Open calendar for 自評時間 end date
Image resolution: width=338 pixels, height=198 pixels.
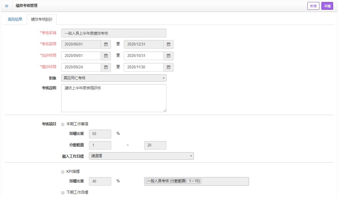(168, 56)
